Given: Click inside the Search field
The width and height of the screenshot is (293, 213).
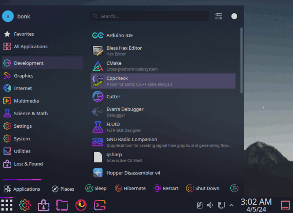Looking at the screenshot, I should tap(150, 16).
